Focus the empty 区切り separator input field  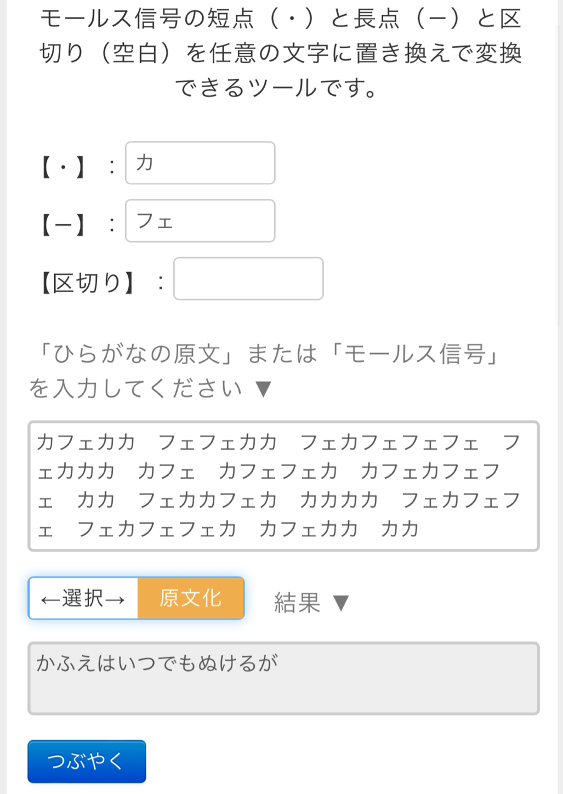(x=248, y=279)
